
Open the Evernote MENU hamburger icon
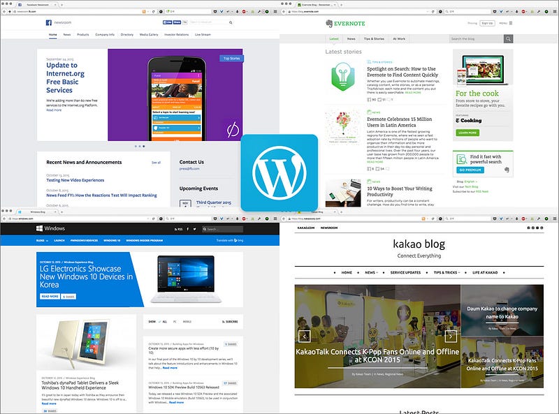click(x=511, y=23)
